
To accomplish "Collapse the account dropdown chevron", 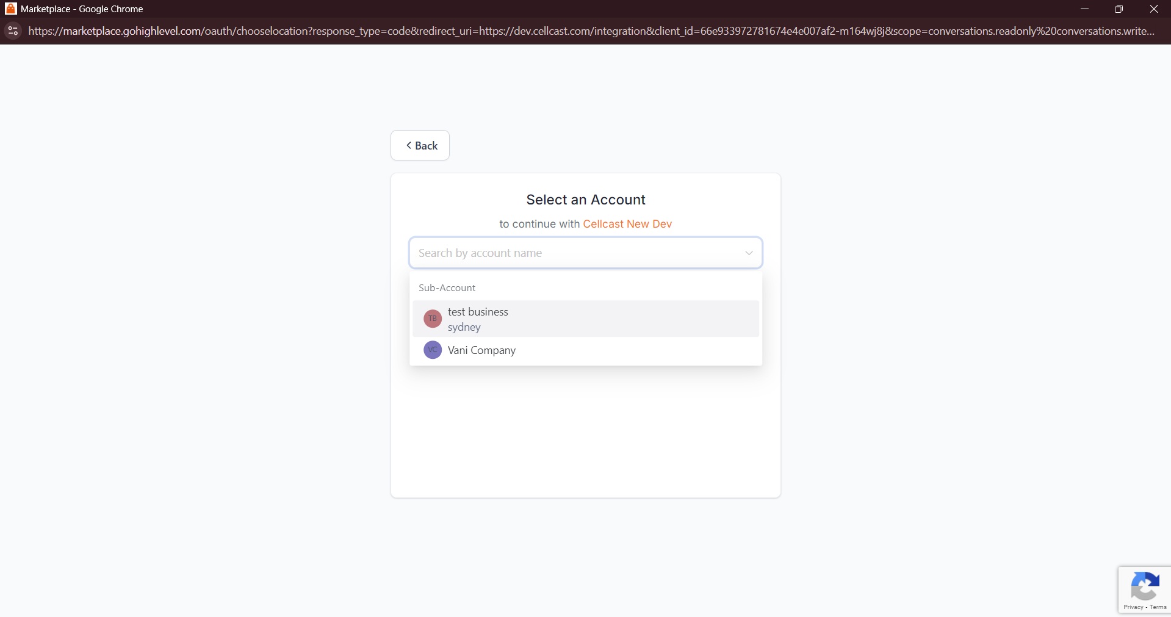I will point(749,253).
